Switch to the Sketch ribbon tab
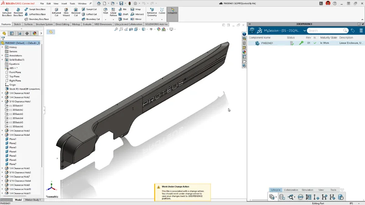The height and width of the screenshot is (205, 365). pyautogui.click(x=17, y=24)
